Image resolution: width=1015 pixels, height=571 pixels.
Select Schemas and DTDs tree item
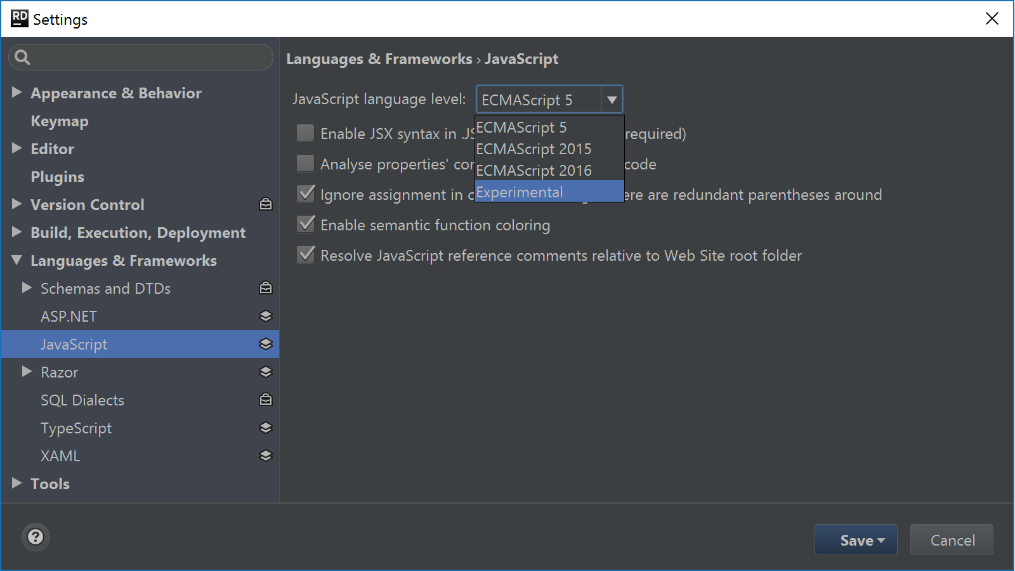pyautogui.click(x=106, y=289)
